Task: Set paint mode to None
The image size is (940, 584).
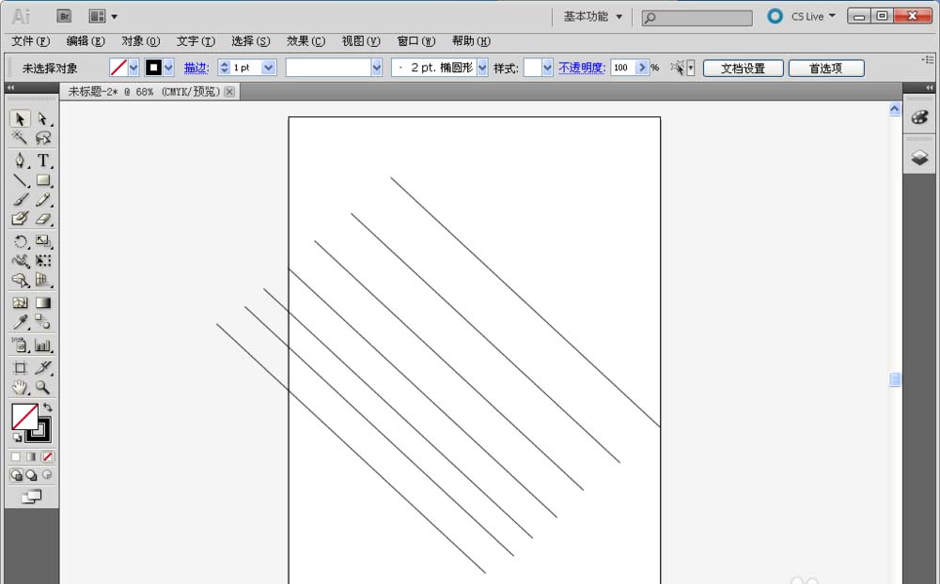Action: 47,457
